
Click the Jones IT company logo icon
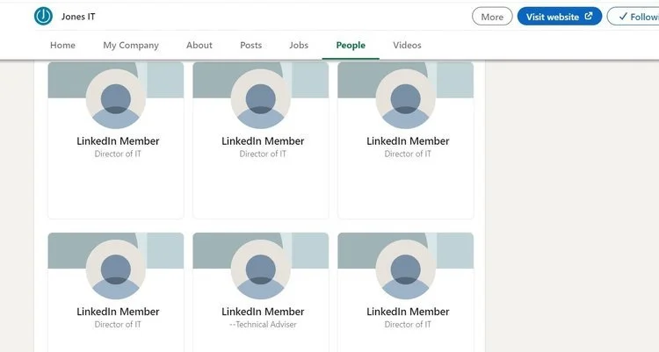[43, 17]
